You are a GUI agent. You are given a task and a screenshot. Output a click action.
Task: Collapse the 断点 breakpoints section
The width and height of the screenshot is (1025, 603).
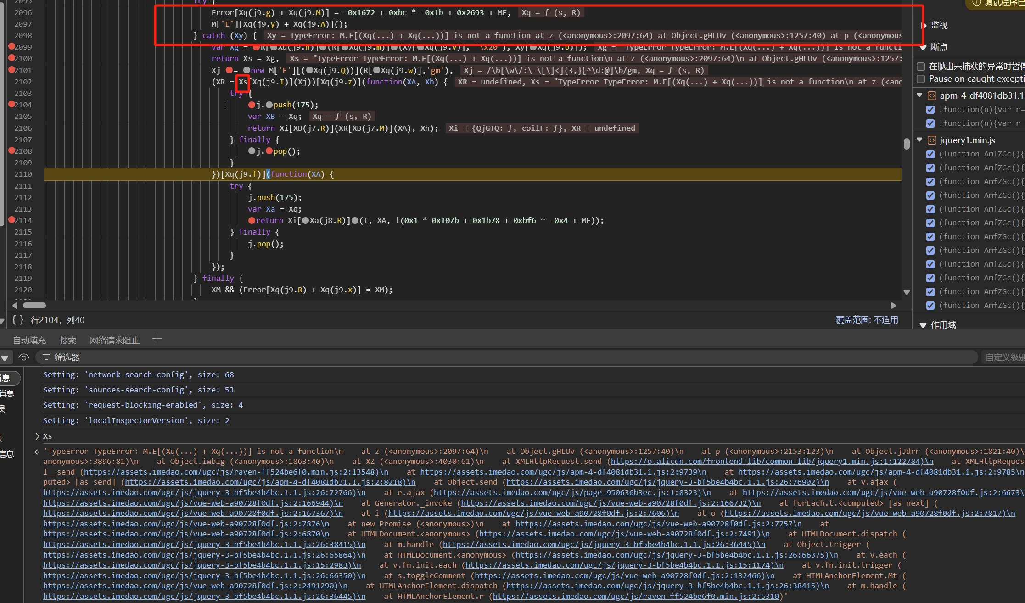click(x=923, y=47)
